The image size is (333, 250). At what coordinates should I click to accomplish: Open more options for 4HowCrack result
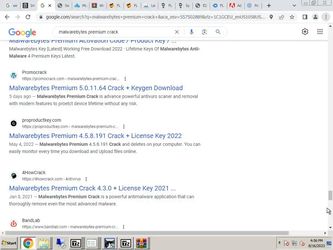click(86, 179)
